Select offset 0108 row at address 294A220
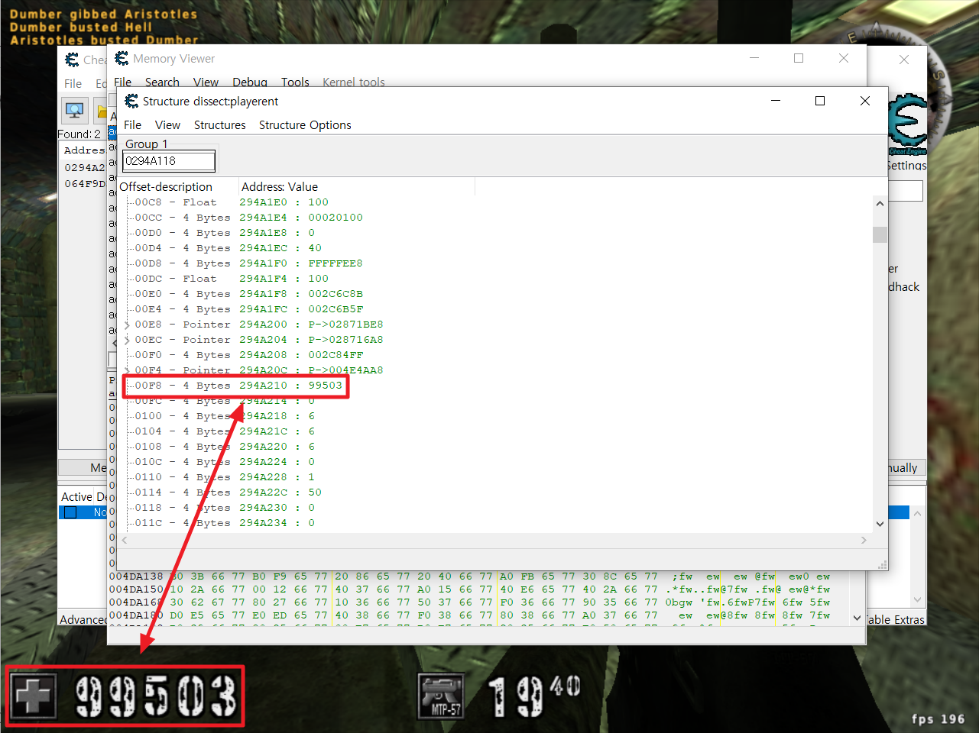Screen dimensions: 979x733 (x=225, y=447)
